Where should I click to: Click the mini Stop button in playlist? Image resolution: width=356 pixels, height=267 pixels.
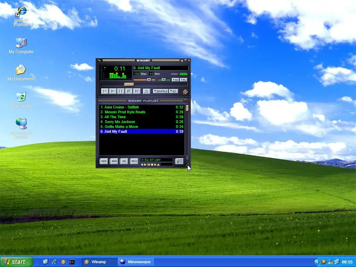(152, 164)
